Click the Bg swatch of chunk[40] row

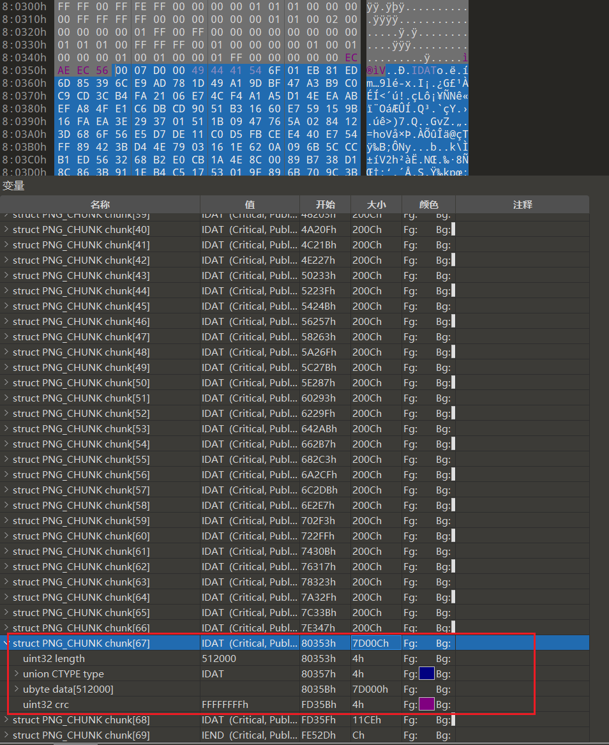[x=453, y=229]
